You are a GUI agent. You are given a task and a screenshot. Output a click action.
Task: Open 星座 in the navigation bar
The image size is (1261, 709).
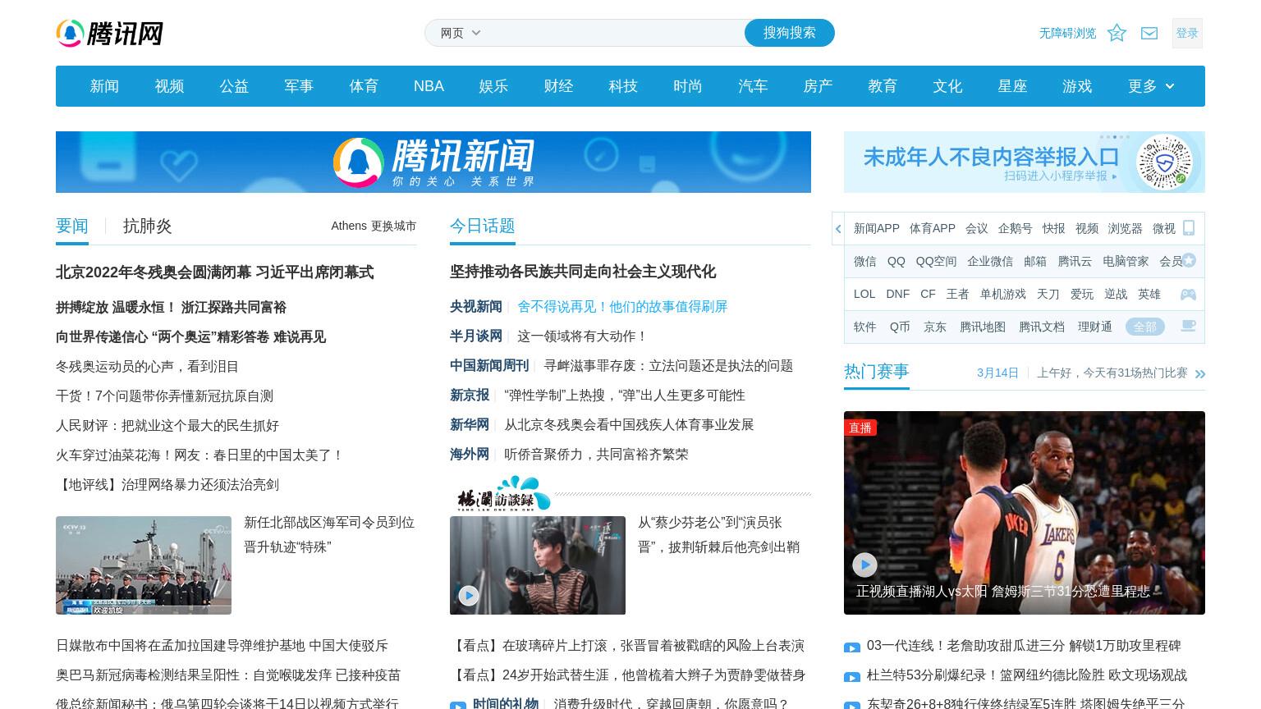pos(1013,86)
